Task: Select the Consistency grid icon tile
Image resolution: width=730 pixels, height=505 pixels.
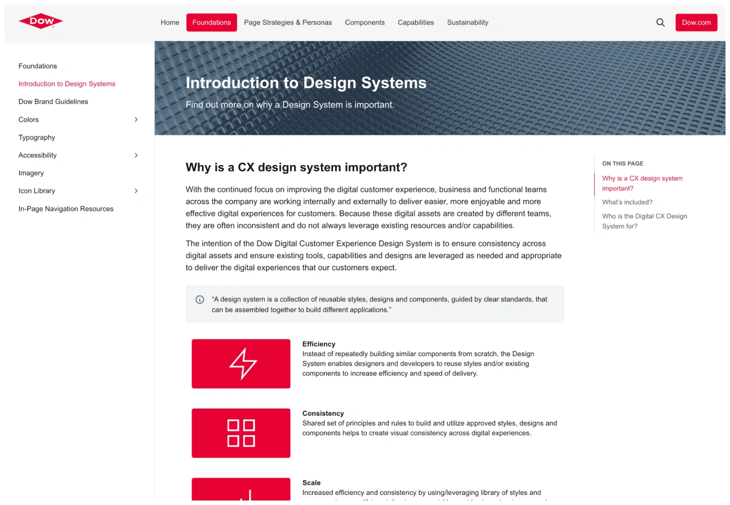Action: [x=241, y=432]
